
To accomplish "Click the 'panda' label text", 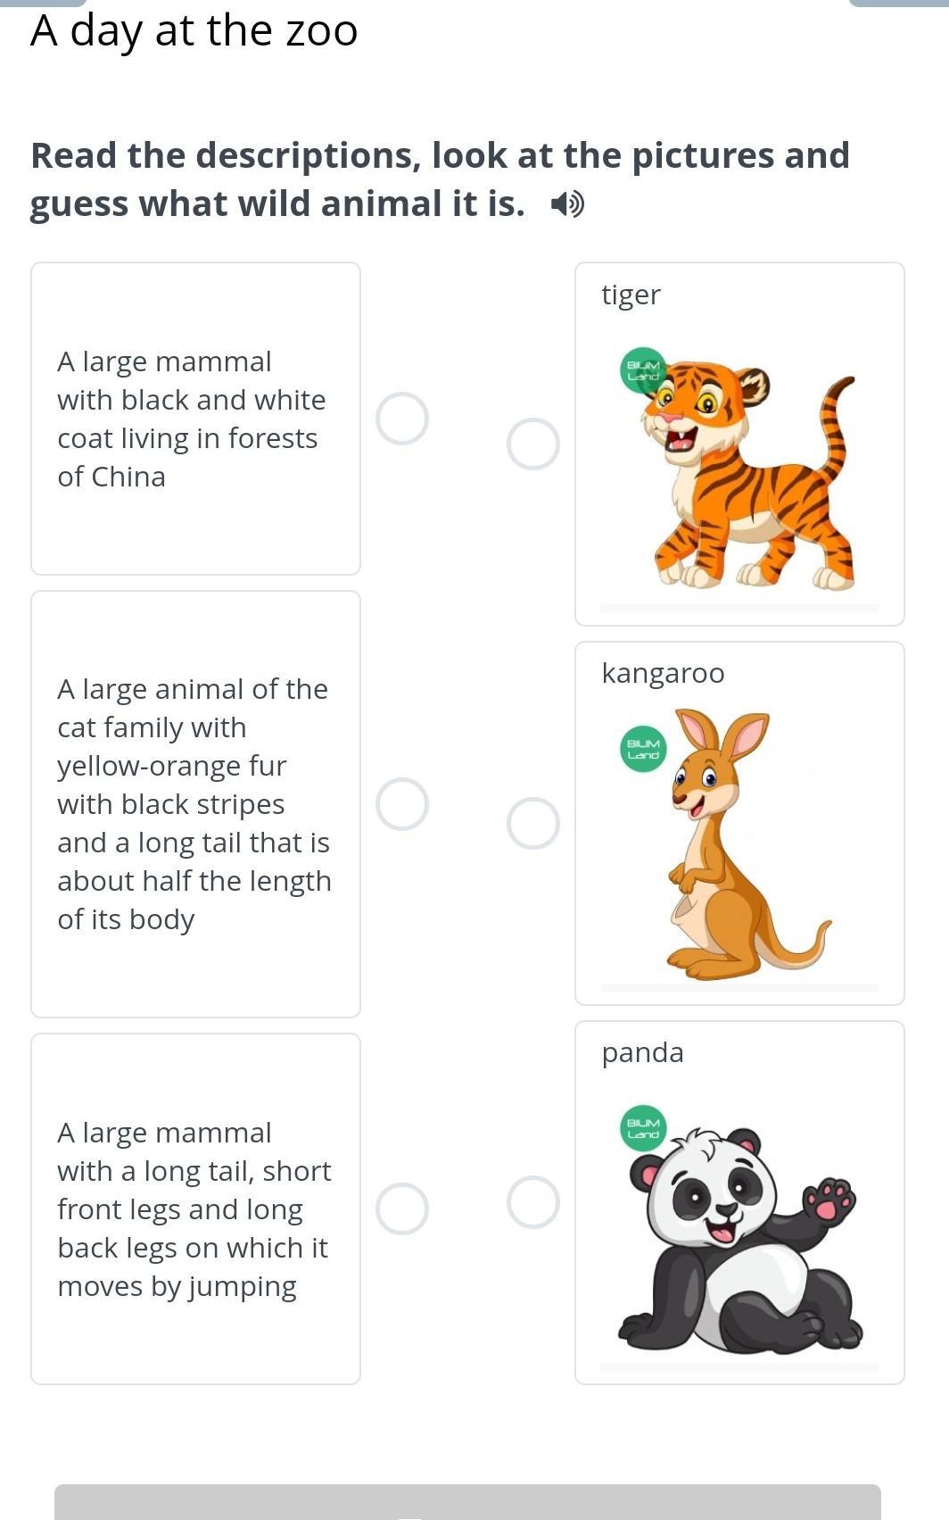I will [642, 1052].
